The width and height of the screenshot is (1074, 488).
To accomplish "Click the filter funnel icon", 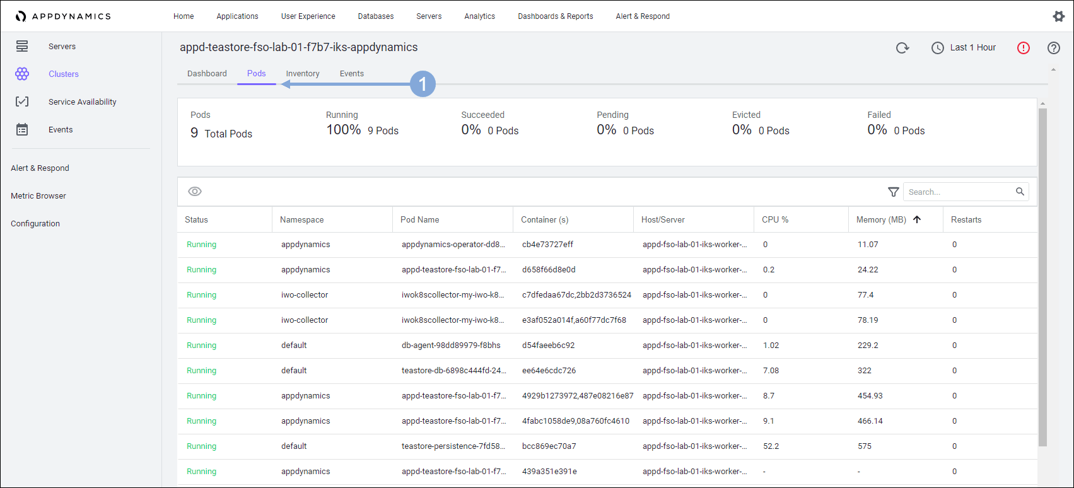I will (893, 192).
